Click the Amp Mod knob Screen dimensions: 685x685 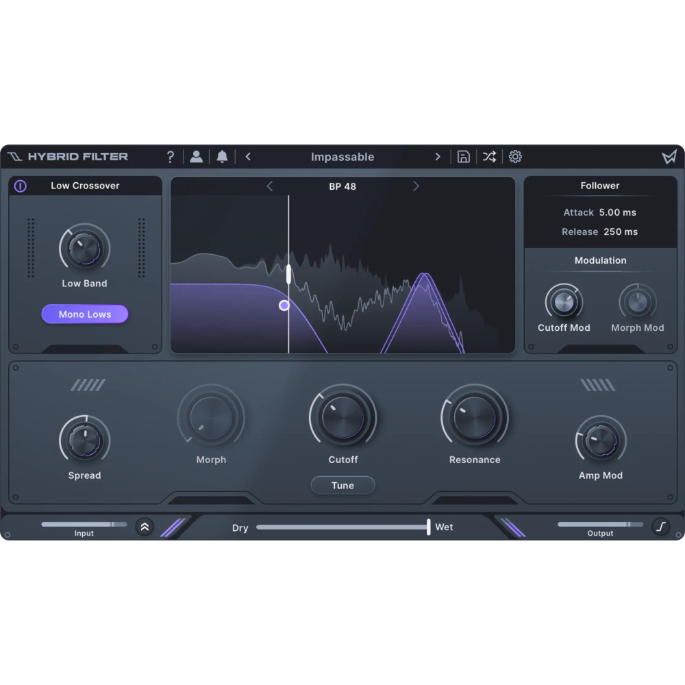(x=601, y=440)
